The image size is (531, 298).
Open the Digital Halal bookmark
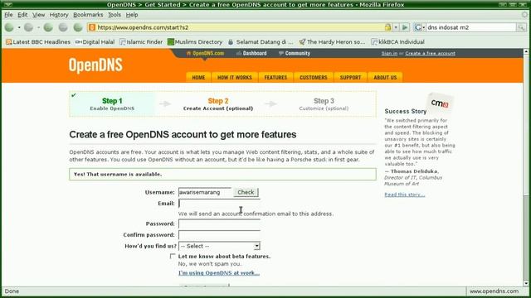[x=95, y=42]
